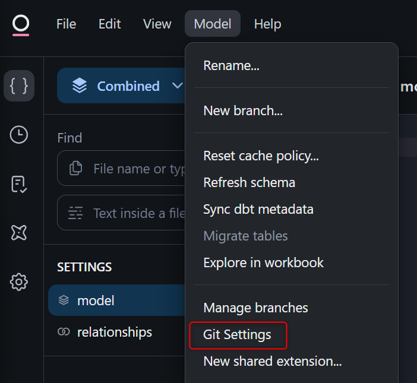Choose Sync dbt metadata
The height and width of the screenshot is (383, 417).
(258, 209)
